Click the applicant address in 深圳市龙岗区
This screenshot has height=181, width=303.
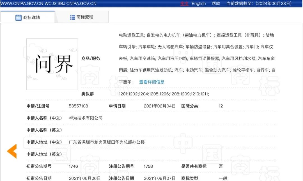point(107,142)
